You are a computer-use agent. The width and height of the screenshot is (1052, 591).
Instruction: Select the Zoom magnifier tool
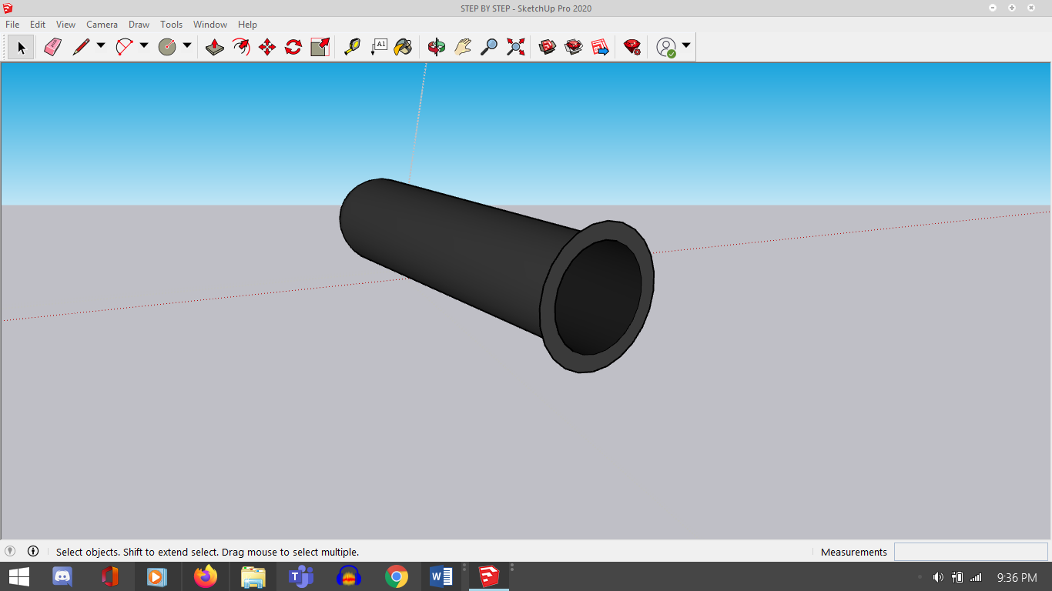[489, 47]
